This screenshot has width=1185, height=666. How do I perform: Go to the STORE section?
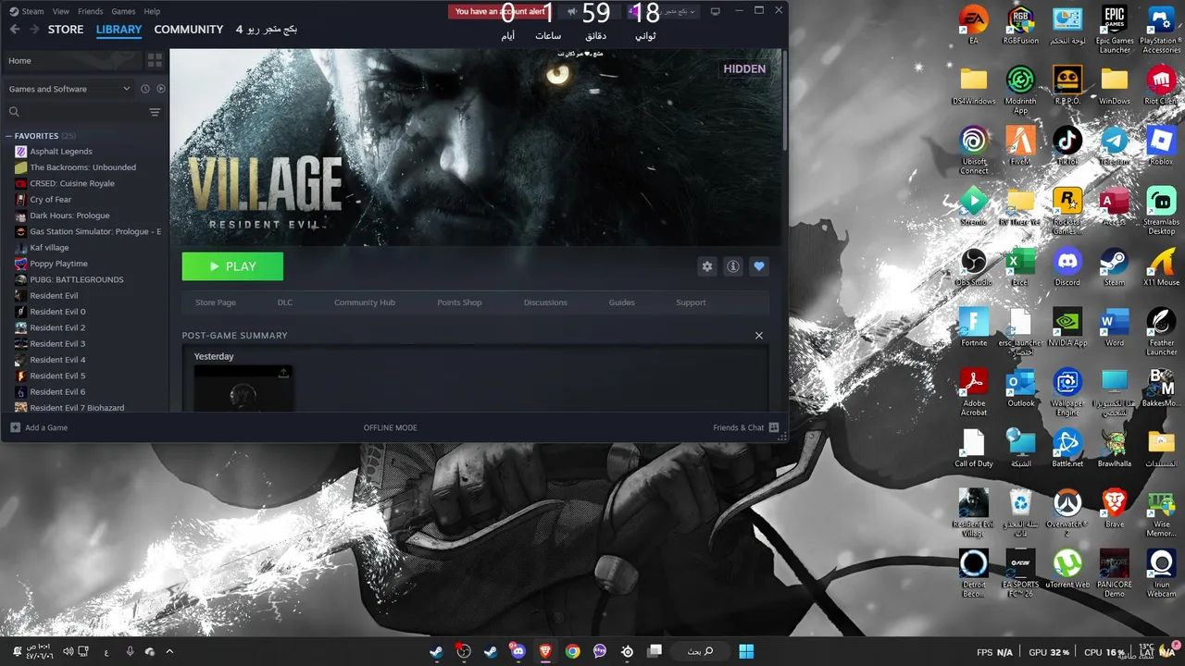click(x=66, y=30)
